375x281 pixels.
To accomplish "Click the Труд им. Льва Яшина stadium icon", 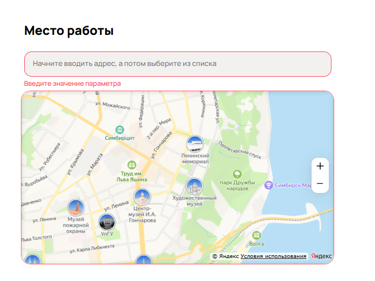I will (x=132, y=165).
